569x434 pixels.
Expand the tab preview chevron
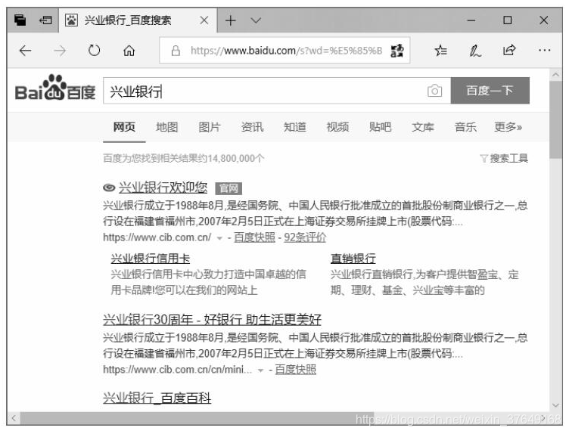pos(256,20)
